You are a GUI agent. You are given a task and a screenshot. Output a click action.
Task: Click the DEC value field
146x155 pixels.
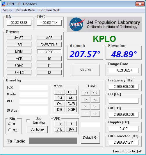[49, 23]
